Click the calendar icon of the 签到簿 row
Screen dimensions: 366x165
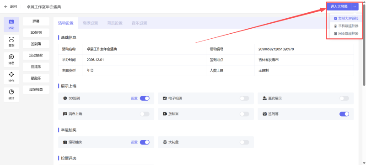[264, 114]
